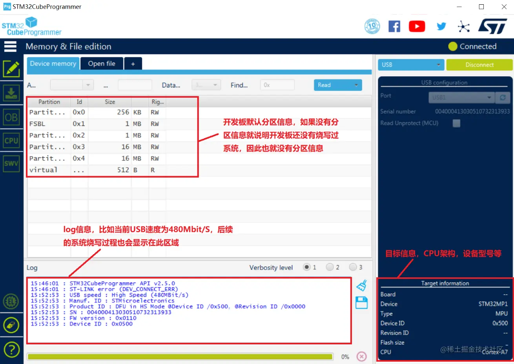Viewport: 514px width, 364px height.
Task: Click the serial number value
Action: [472, 111]
